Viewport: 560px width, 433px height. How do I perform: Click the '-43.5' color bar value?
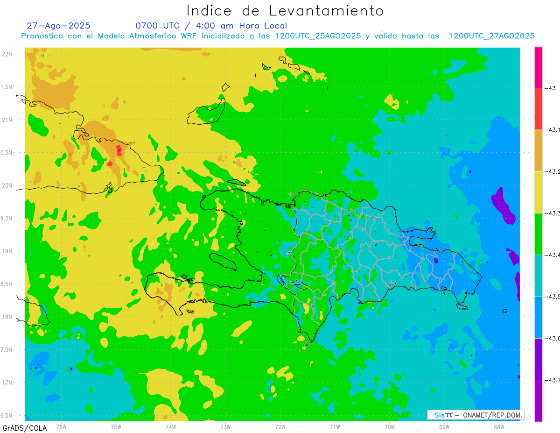552,297
